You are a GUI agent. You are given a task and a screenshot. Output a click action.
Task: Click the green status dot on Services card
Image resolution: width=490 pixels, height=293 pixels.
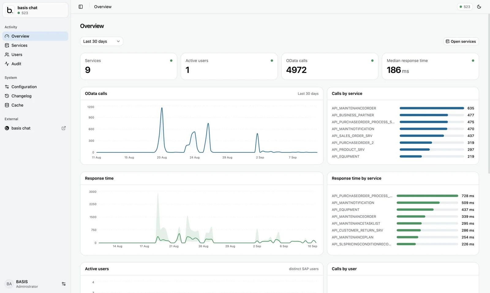[171, 61]
